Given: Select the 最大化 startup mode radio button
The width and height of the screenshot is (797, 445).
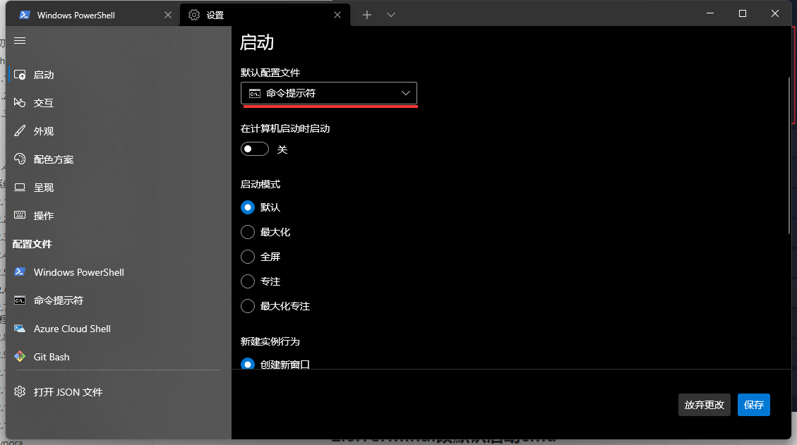Looking at the screenshot, I should [248, 231].
